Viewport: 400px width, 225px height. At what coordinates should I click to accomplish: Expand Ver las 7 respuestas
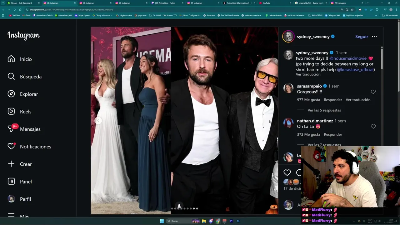coord(324,145)
